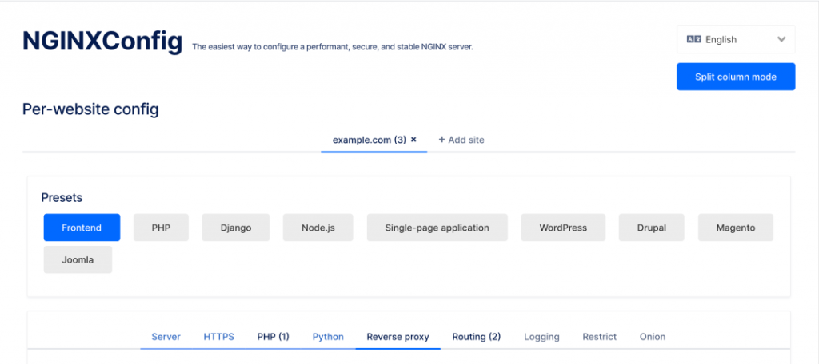Click the NGINXConfig title
This screenshot has height=364, width=819.
point(102,42)
